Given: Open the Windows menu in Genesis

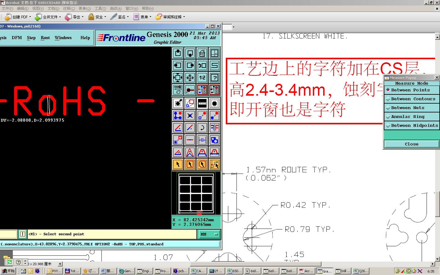Looking at the screenshot, I should (63, 38).
